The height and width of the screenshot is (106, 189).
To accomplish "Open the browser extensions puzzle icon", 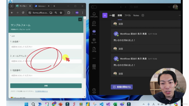I will pyautogui.click(x=69, y=13).
